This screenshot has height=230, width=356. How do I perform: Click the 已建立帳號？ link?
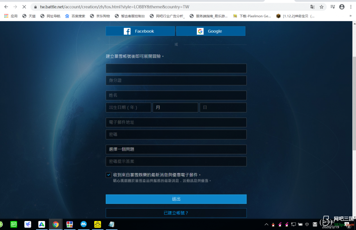click(176, 213)
